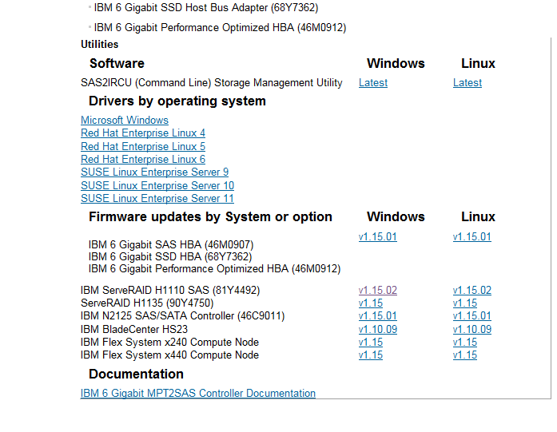Download Windows v1.10.09 firmware for BladeCenter HS23
Viewport: 557px width, 432px height.
point(378,330)
